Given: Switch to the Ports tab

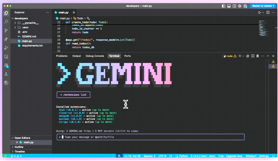Looking at the screenshot, I should tap(127, 56).
